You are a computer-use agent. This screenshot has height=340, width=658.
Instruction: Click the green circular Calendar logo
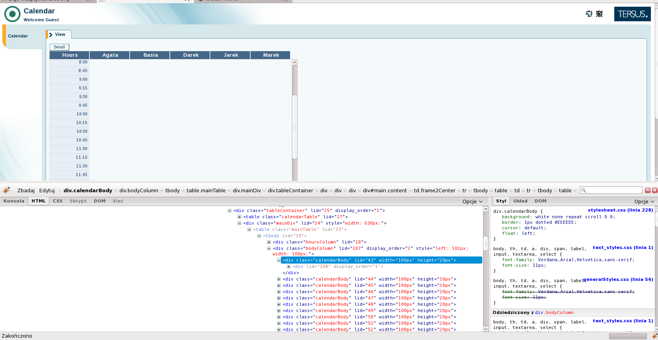(12, 14)
